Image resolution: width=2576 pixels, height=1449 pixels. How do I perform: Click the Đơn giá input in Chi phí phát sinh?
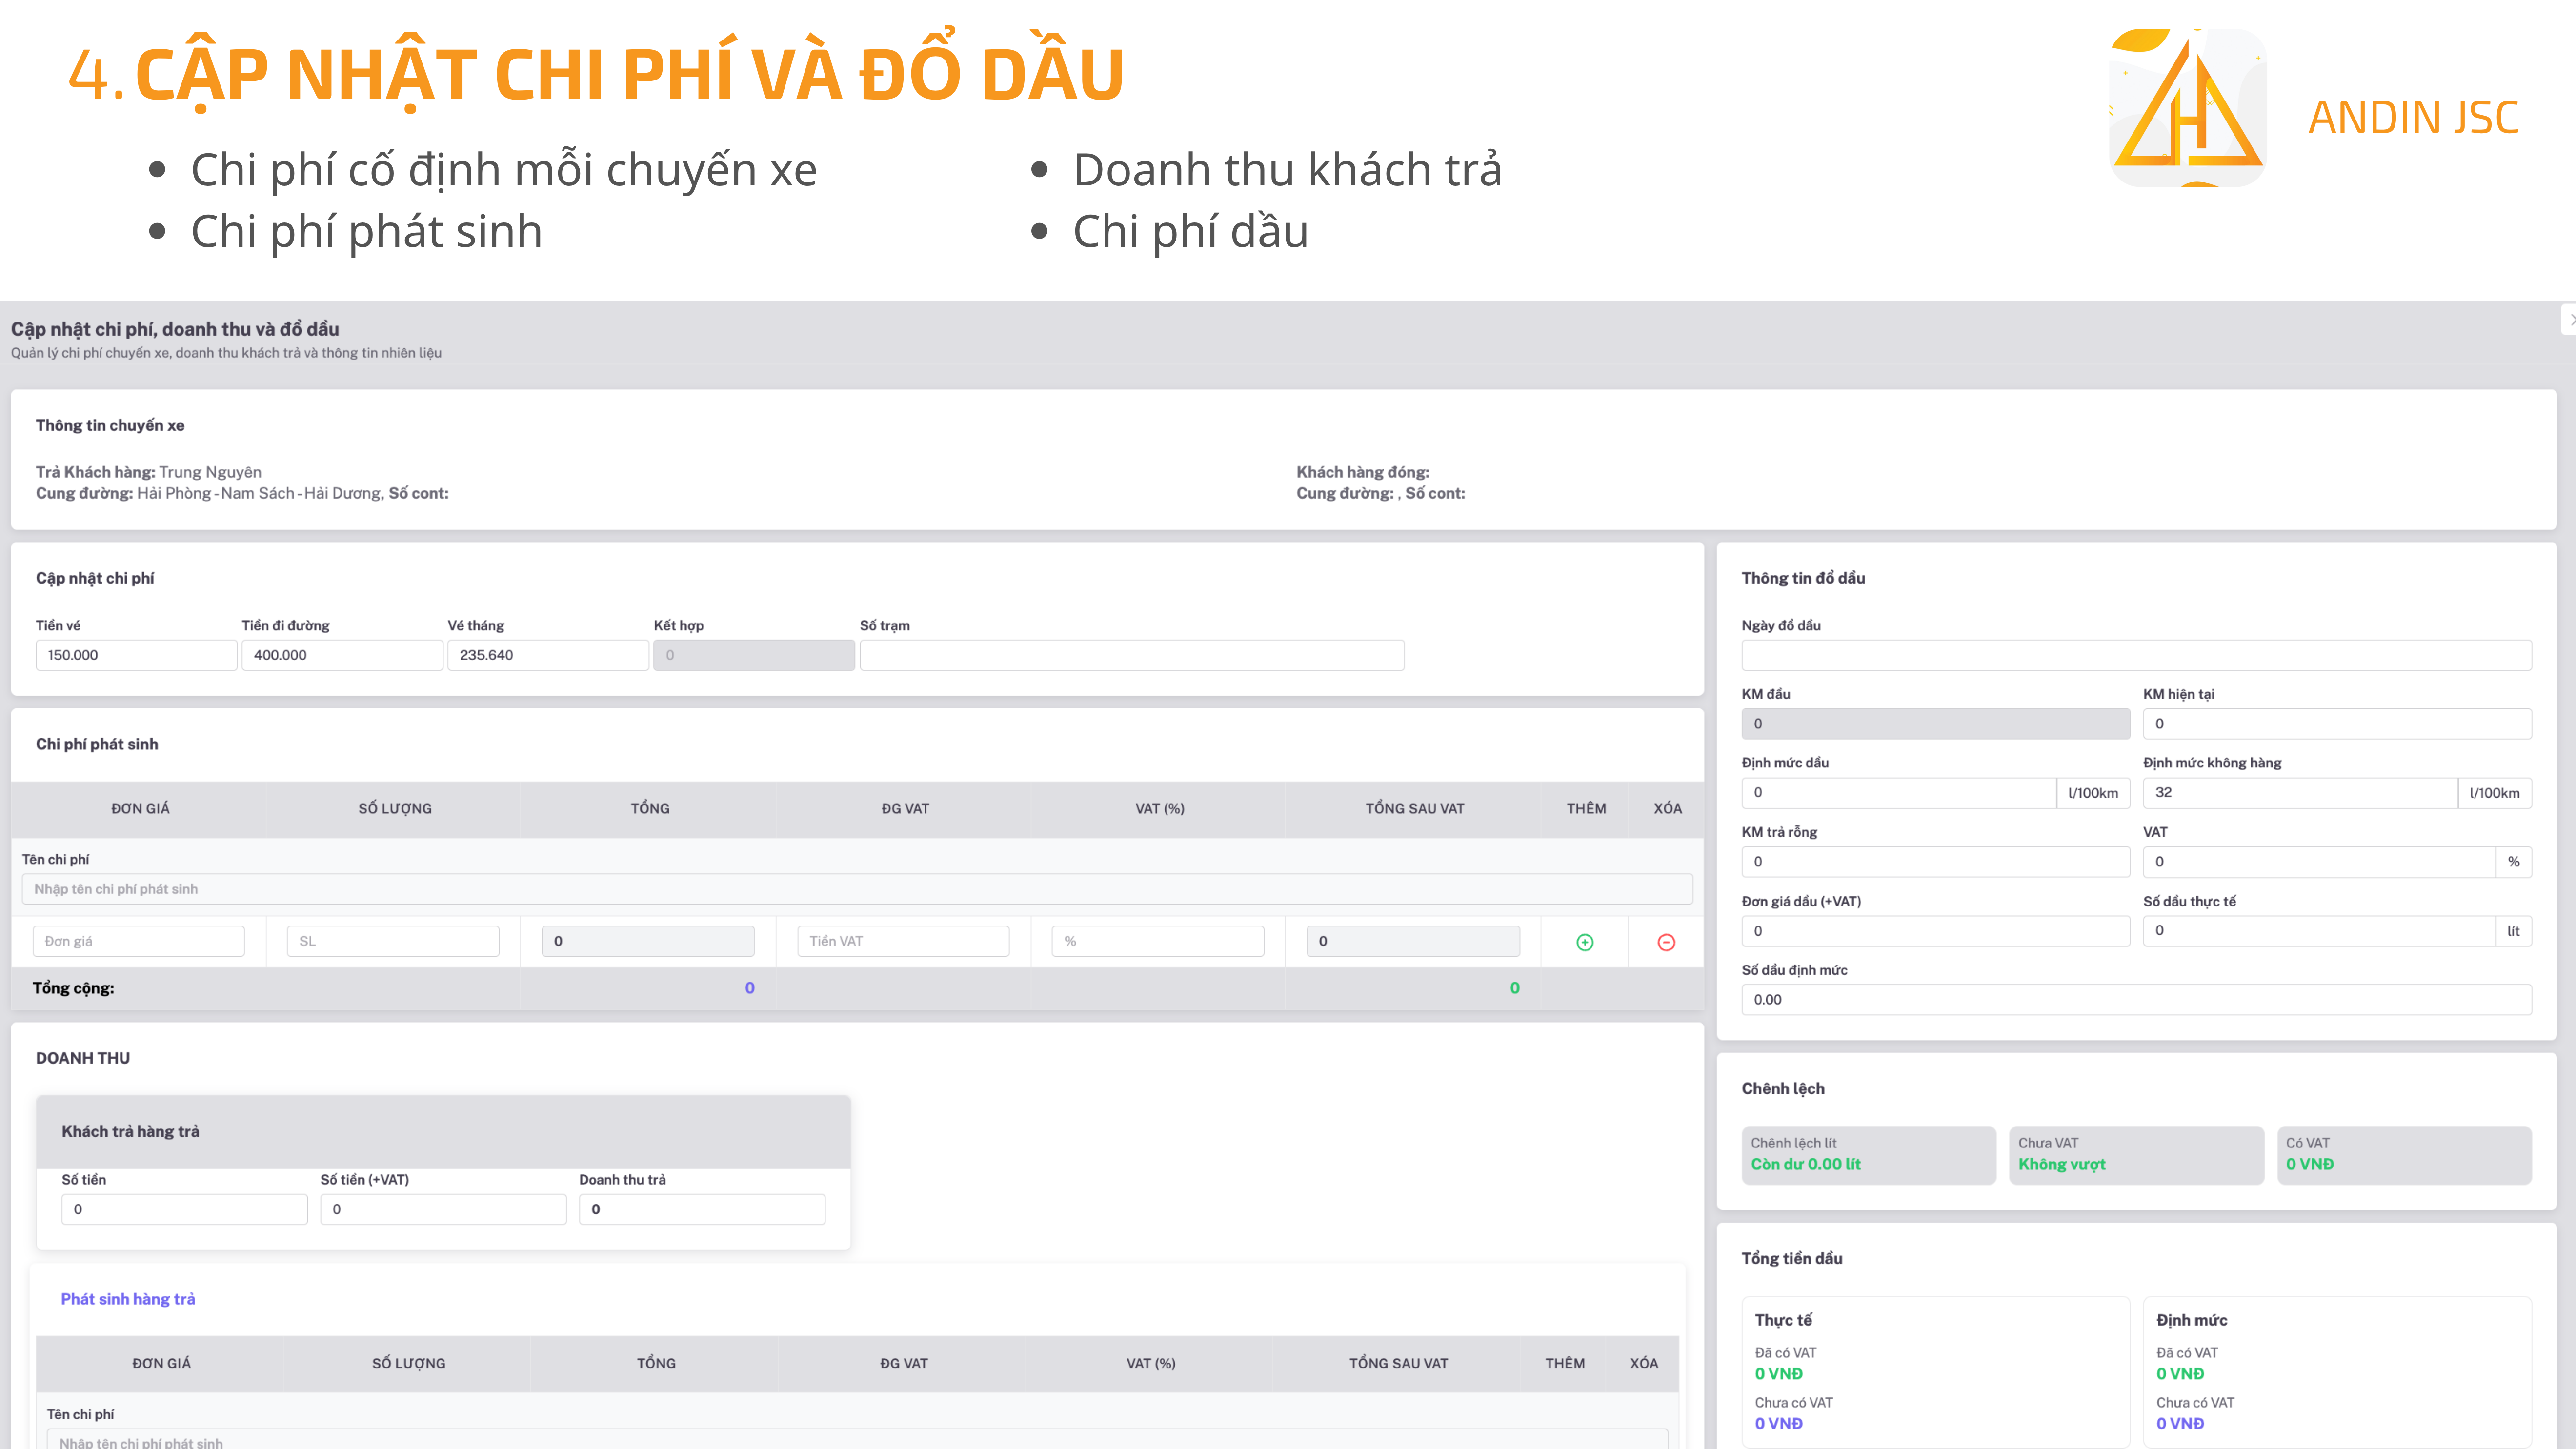click(138, 941)
